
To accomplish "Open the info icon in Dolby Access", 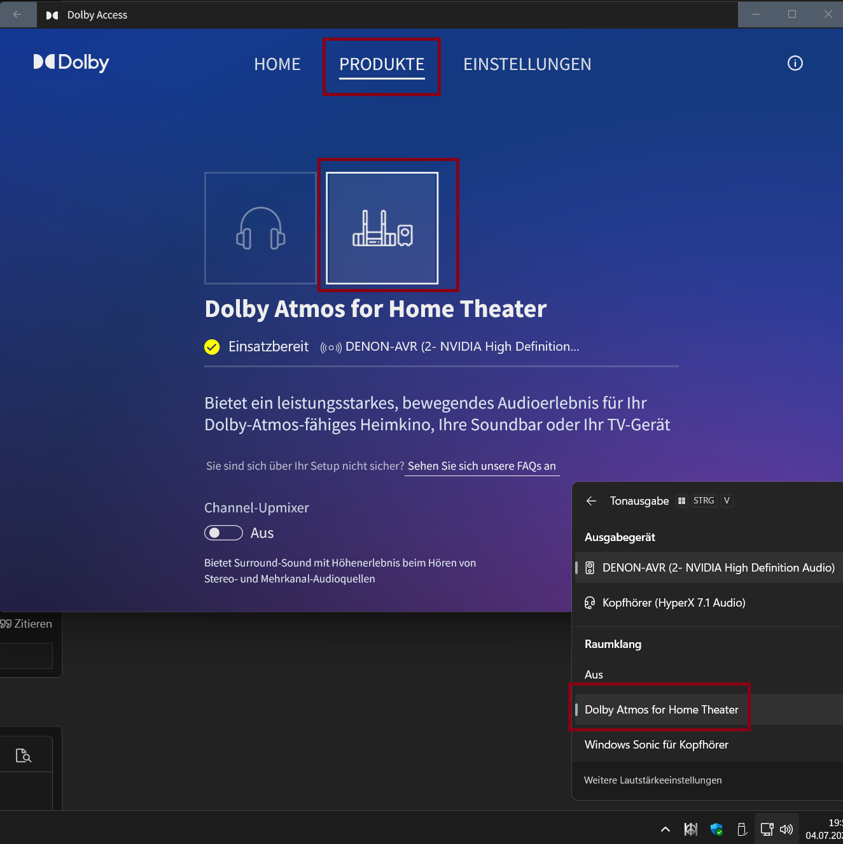I will [795, 63].
